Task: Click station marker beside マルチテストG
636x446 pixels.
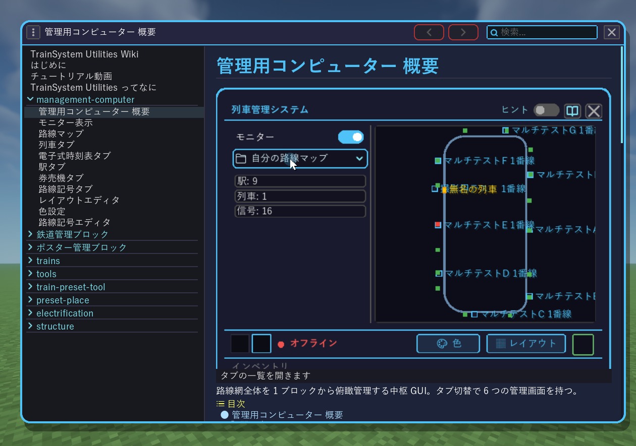Action: [x=505, y=131]
